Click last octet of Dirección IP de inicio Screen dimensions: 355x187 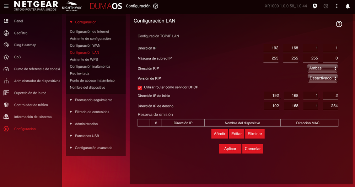tap(330, 96)
